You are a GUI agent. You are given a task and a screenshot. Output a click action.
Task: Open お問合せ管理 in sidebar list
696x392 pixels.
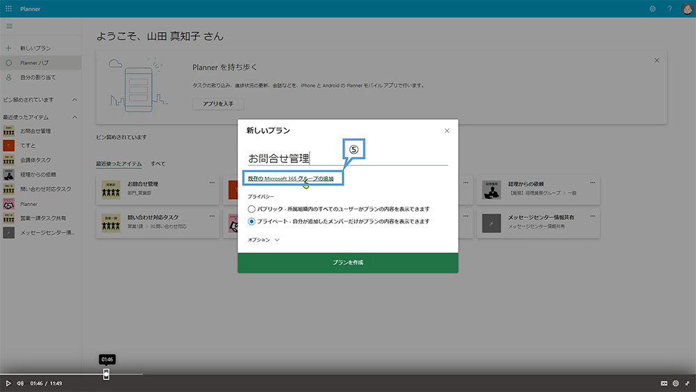coord(40,131)
